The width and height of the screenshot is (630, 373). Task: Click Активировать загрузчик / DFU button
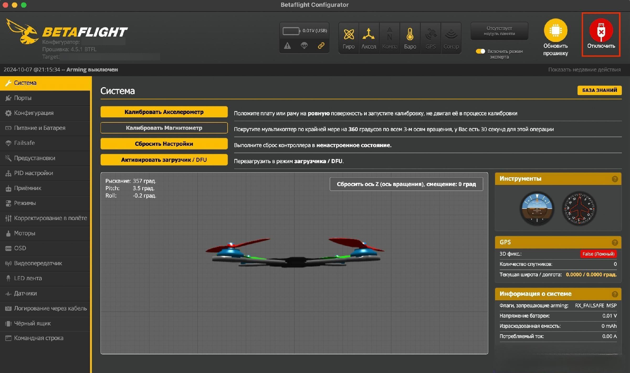tap(164, 160)
